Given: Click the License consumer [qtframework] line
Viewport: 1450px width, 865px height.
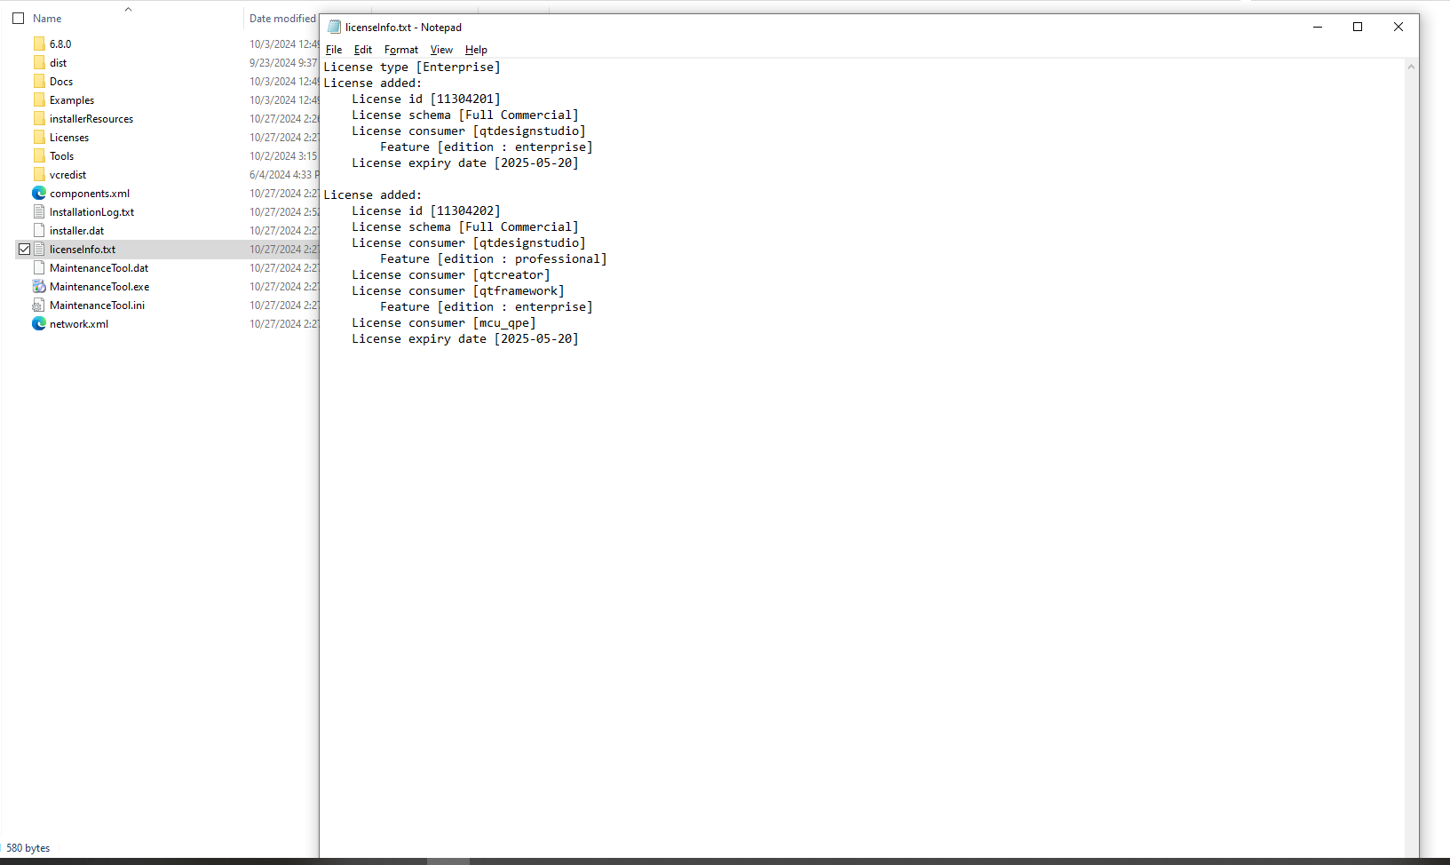Looking at the screenshot, I should (x=458, y=290).
